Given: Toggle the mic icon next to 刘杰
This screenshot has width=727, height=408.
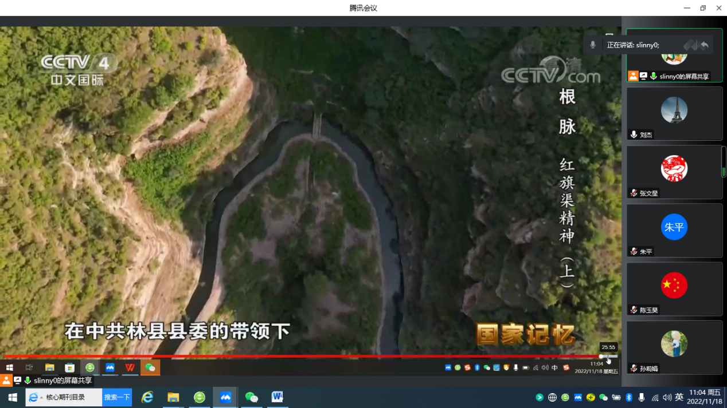Looking at the screenshot, I should (x=634, y=135).
